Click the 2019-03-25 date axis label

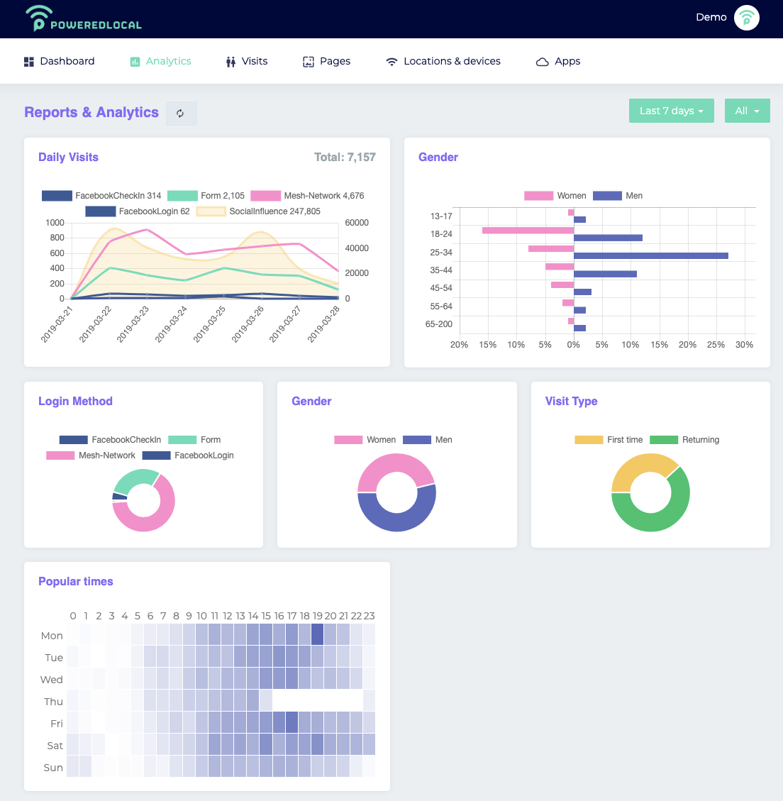(x=209, y=324)
